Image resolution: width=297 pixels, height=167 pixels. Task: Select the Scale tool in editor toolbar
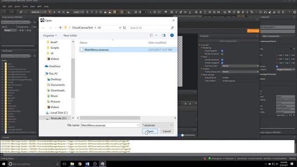click(64, 12)
